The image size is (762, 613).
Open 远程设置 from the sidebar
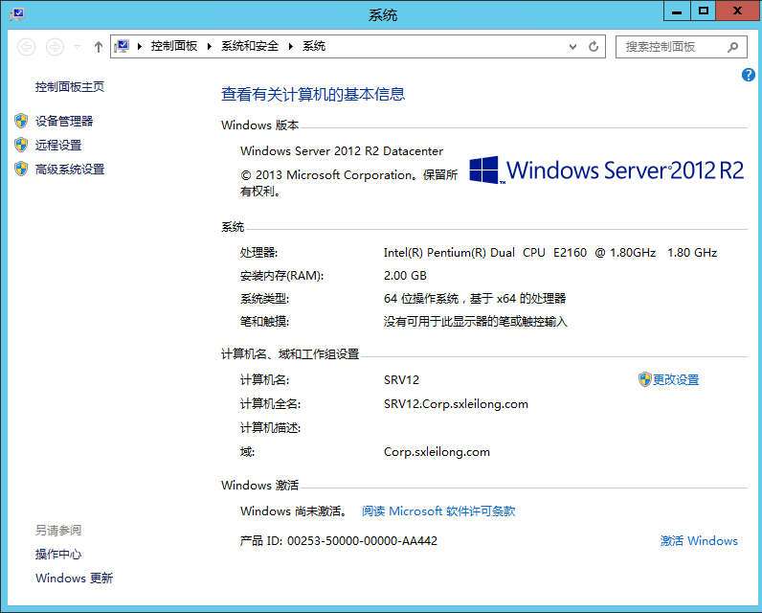(x=58, y=145)
